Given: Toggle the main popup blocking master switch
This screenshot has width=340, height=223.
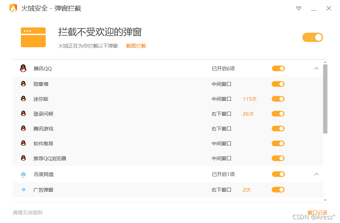Looking at the screenshot, I should pyautogui.click(x=313, y=37).
